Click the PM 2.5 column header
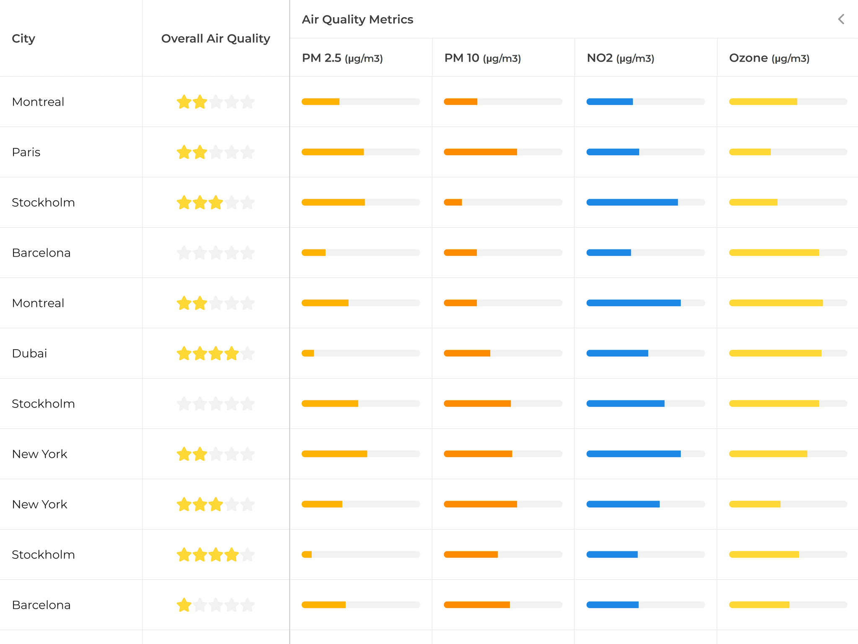 [x=342, y=58]
